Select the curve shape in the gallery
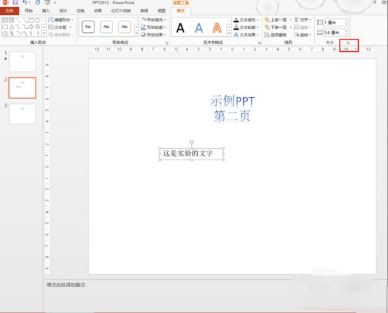388x313 pixels. pyautogui.click(x=25, y=34)
